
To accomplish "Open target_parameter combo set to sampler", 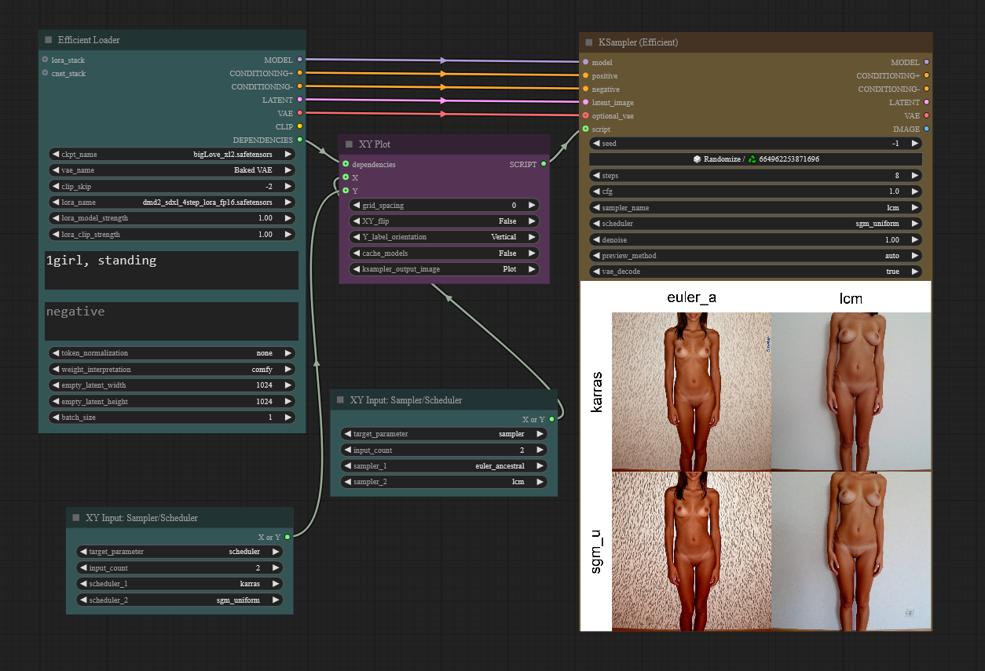I will [444, 434].
